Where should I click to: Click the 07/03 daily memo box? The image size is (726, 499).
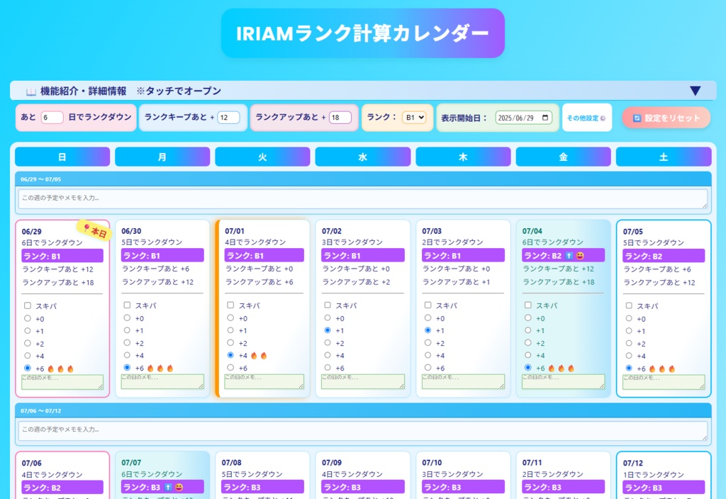coord(463,381)
